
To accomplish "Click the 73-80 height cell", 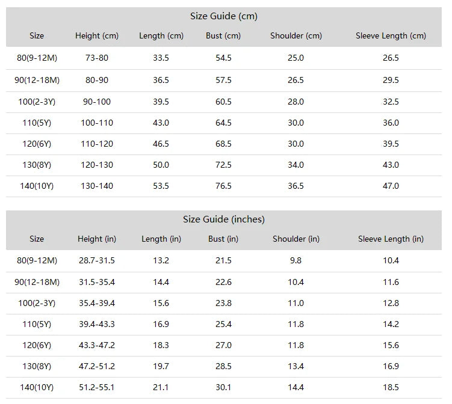I will (97, 58).
